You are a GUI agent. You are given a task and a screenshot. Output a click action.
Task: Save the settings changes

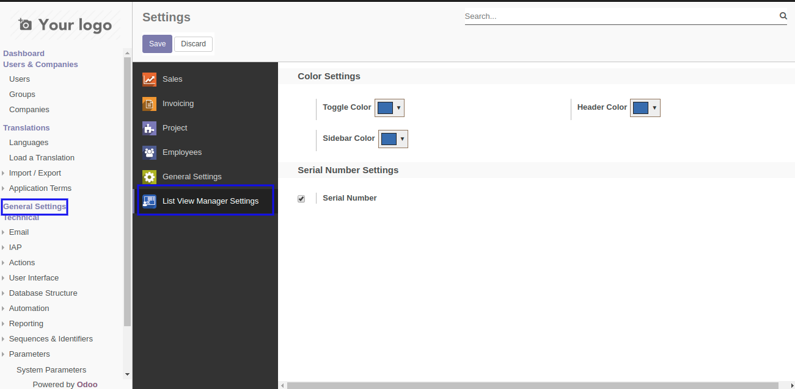tap(157, 44)
